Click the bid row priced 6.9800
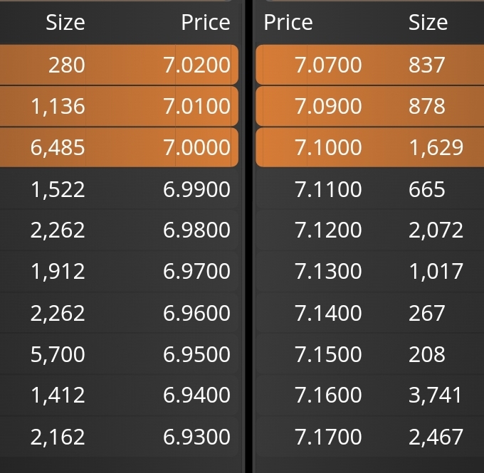 point(119,230)
